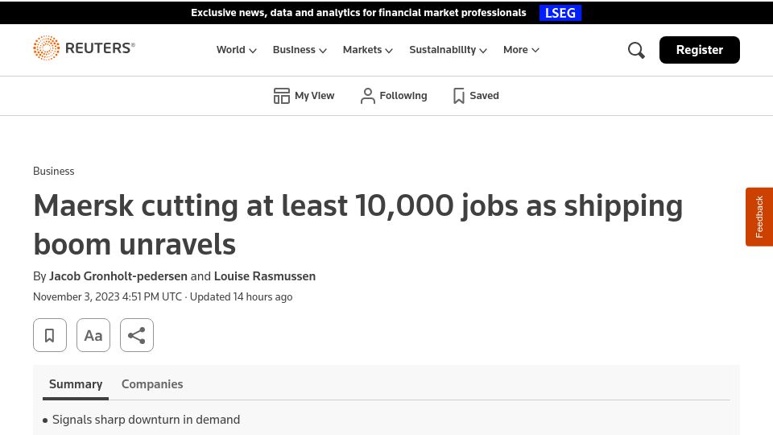Viewport: 773px width, 435px height.
Task: Open author Louise Rasmussen's page
Action: [x=265, y=276]
